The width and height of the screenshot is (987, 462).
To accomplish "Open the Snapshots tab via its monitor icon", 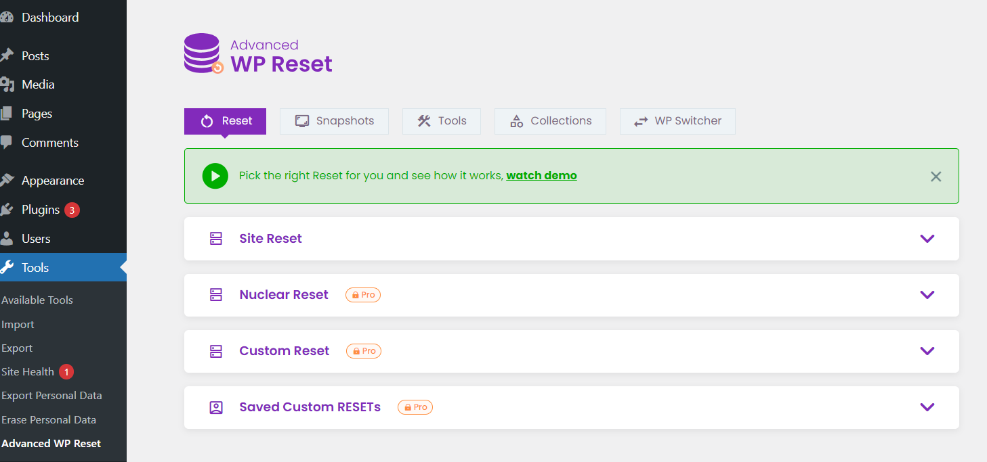I will coord(301,120).
